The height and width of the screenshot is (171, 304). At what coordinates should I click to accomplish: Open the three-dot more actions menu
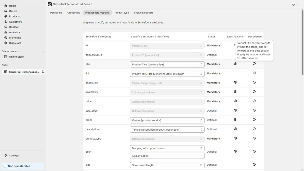point(299,4)
